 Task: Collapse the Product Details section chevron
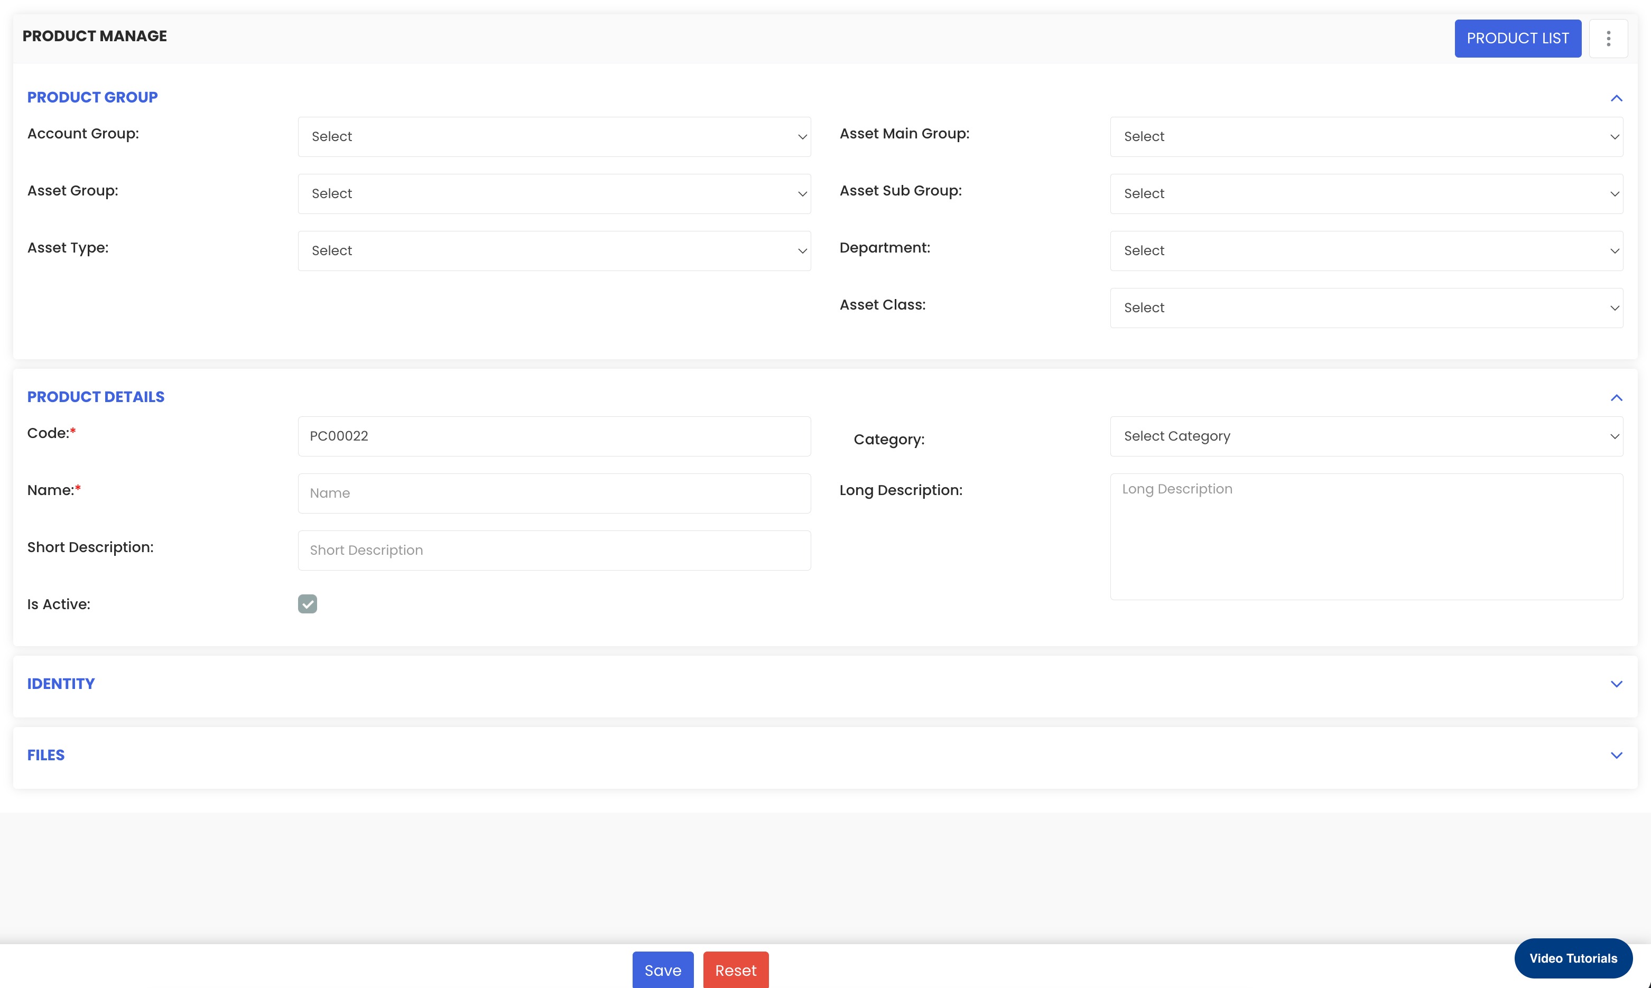[1616, 398]
